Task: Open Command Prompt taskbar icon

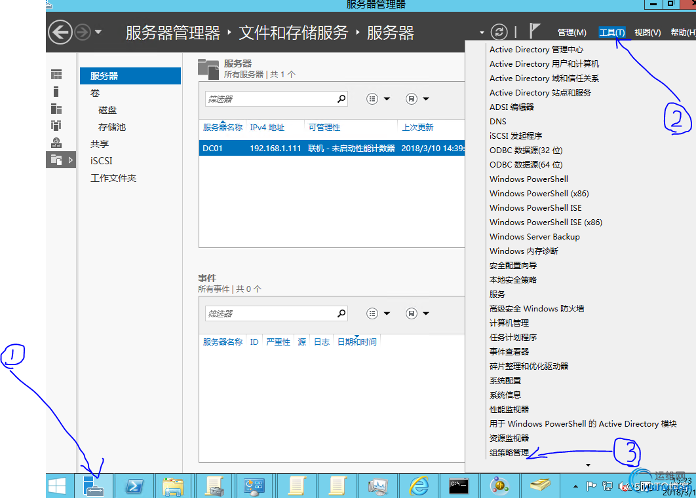Action: click(x=459, y=486)
